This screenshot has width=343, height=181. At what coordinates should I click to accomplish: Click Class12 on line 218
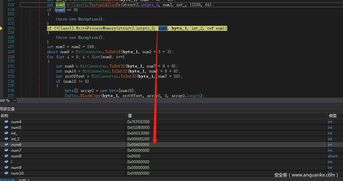pyautogui.click(x=79, y=4)
